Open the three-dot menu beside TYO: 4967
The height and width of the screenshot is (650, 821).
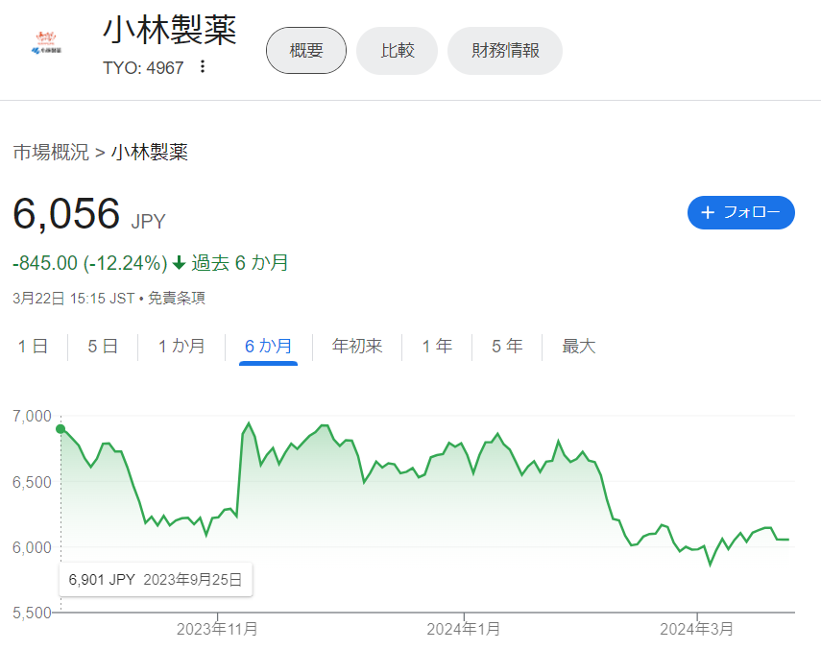pos(202,66)
